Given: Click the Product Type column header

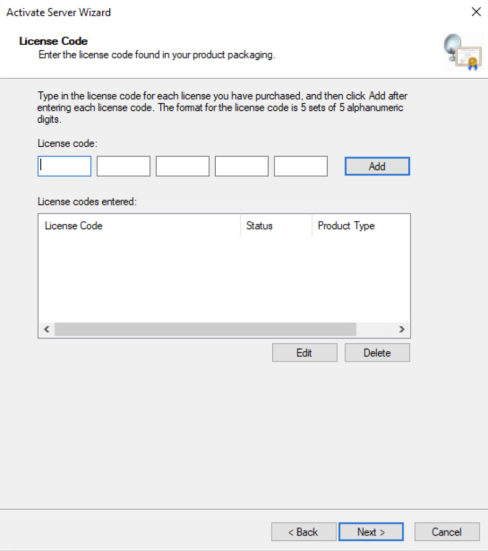Looking at the screenshot, I should pos(359,226).
